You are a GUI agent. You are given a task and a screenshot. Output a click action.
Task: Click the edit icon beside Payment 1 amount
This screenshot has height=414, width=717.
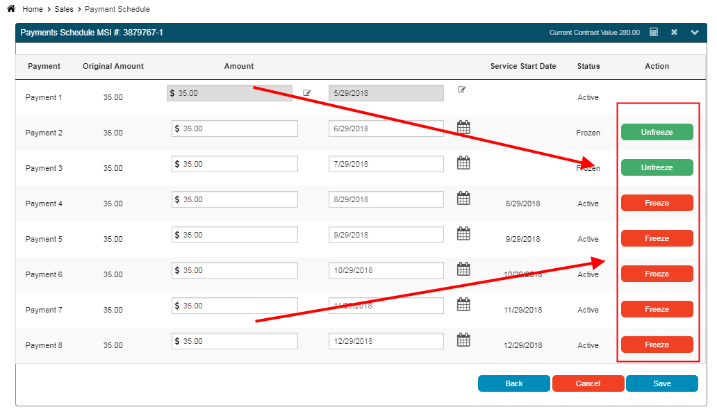click(307, 92)
